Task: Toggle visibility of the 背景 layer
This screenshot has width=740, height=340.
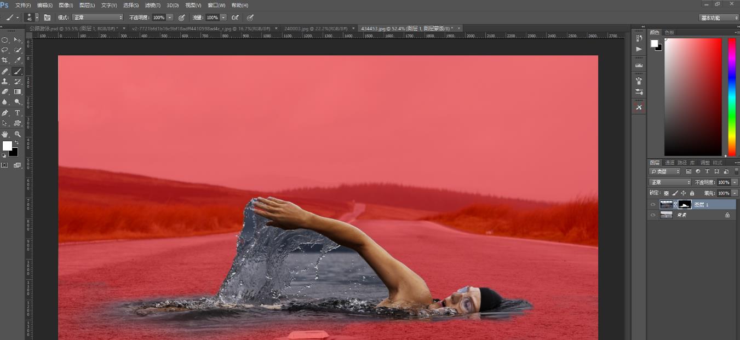Action: 652,215
